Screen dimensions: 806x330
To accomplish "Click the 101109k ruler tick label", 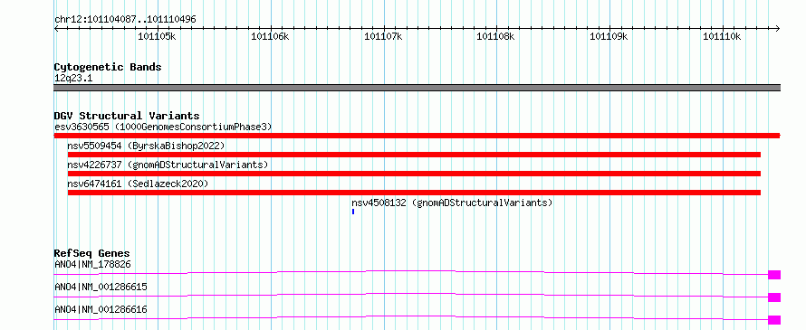I will pyautogui.click(x=609, y=36).
